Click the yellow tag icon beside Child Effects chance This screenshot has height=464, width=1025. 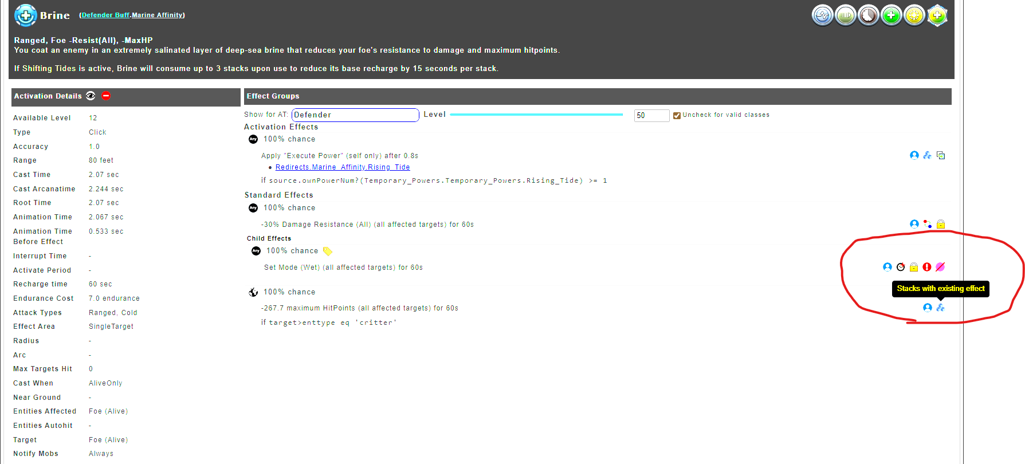click(327, 251)
